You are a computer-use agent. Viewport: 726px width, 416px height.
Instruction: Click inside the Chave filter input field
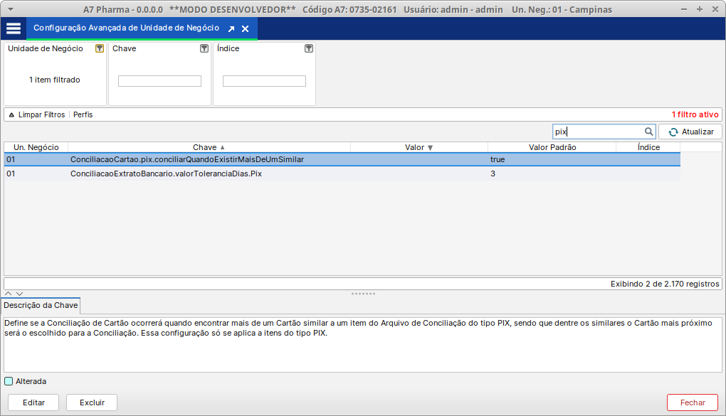point(159,80)
